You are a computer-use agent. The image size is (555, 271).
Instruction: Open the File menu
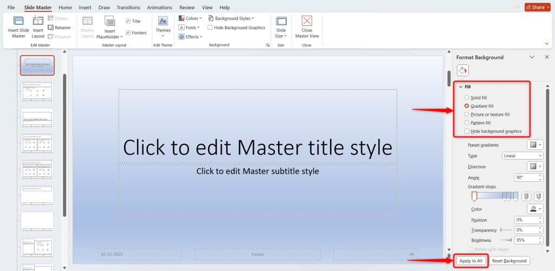(11, 8)
